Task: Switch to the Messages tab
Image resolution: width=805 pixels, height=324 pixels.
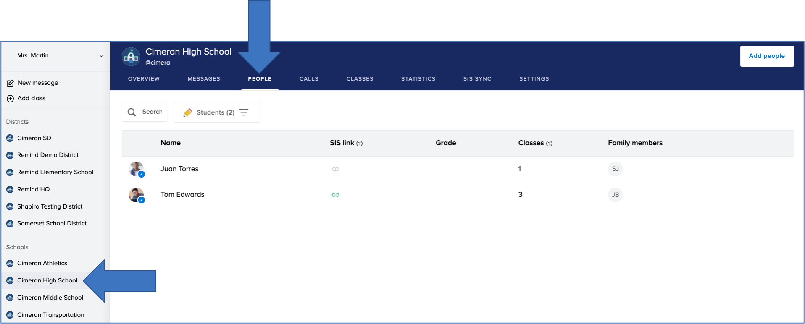Action: pyautogui.click(x=204, y=79)
